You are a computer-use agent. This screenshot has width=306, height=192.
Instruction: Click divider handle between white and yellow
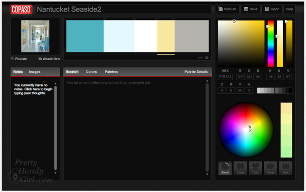tap(157, 19)
